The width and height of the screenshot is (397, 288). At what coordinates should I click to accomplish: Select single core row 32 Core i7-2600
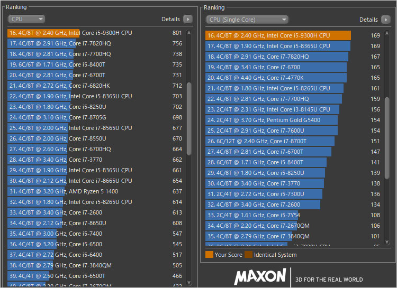coord(293,205)
